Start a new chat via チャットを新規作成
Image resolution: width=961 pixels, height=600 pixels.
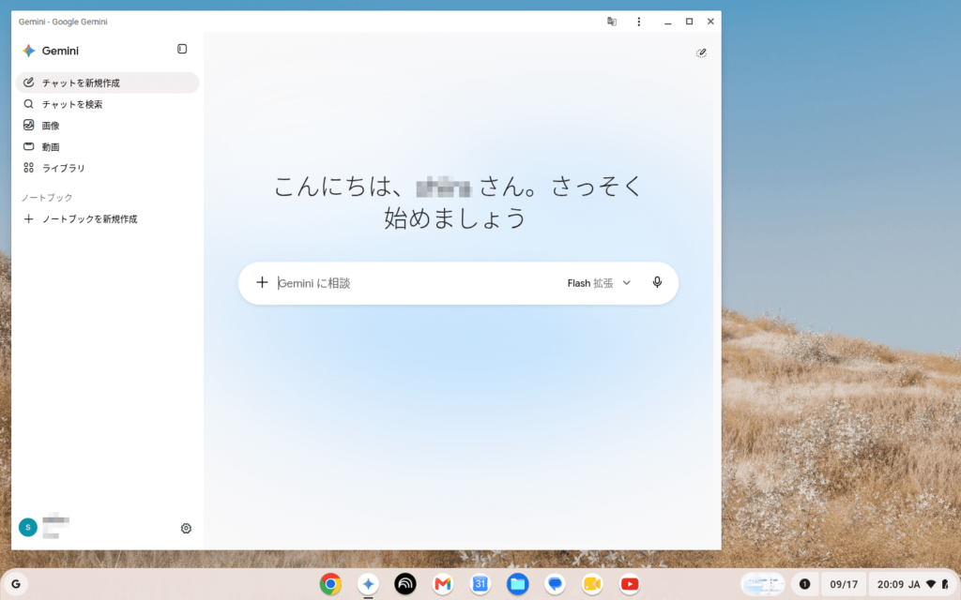click(107, 82)
